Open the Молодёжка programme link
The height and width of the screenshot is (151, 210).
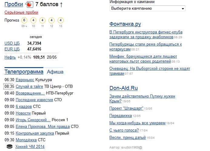click(26, 140)
